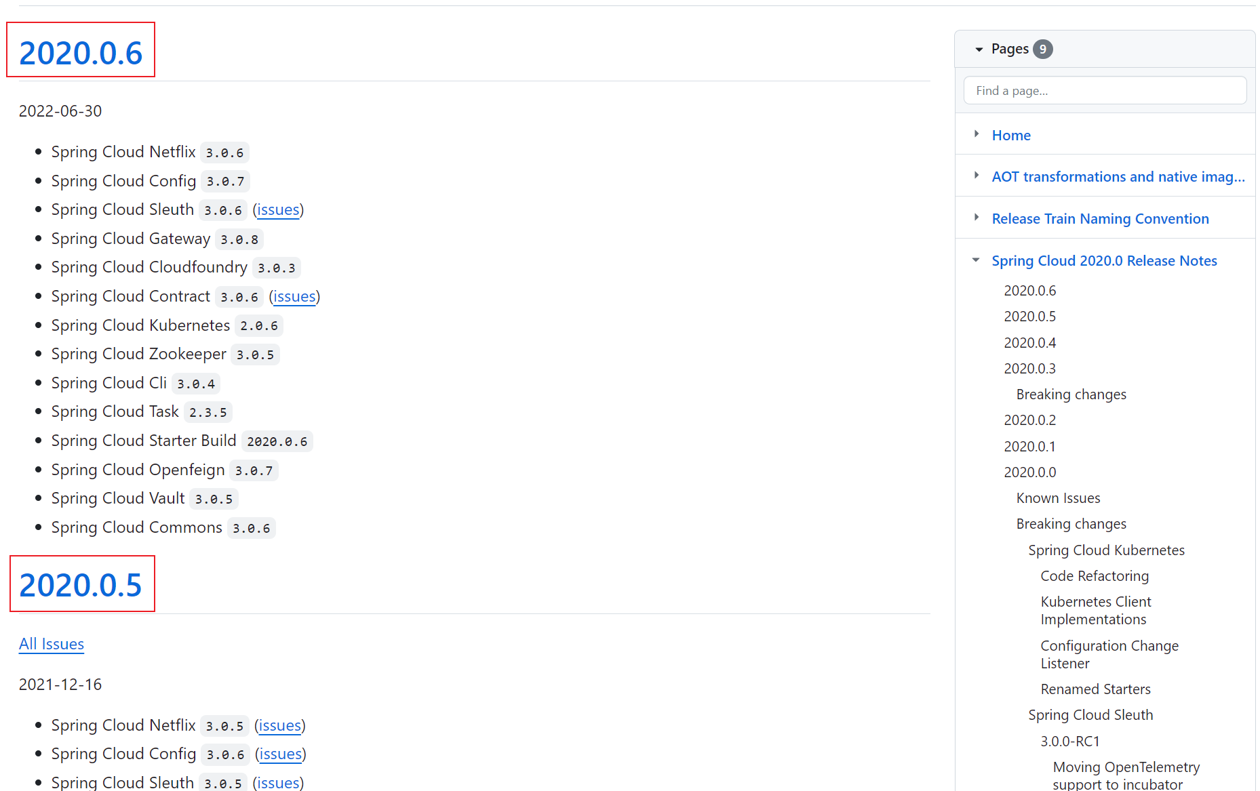Click the 2020.0.5 heading link
This screenshot has height=791, width=1260.
click(x=81, y=585)
